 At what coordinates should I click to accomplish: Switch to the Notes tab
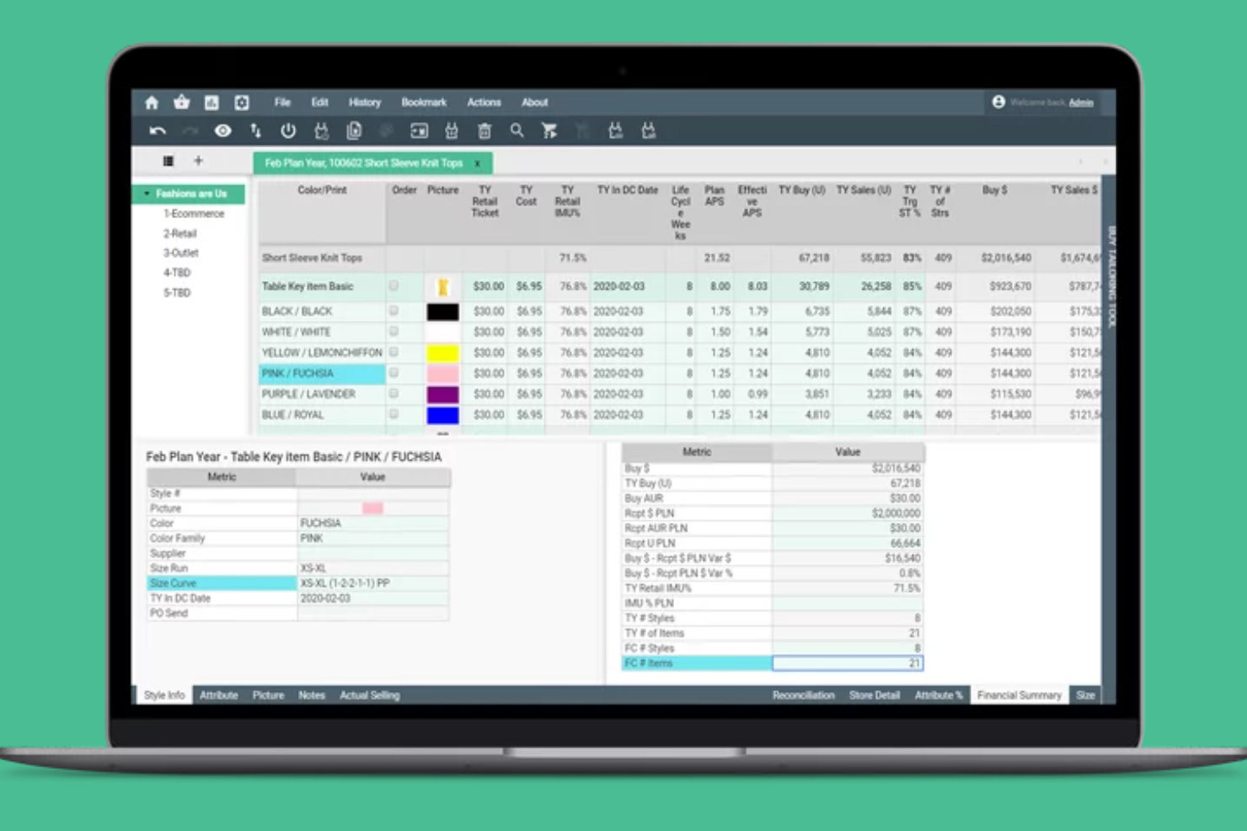[311, 695]
